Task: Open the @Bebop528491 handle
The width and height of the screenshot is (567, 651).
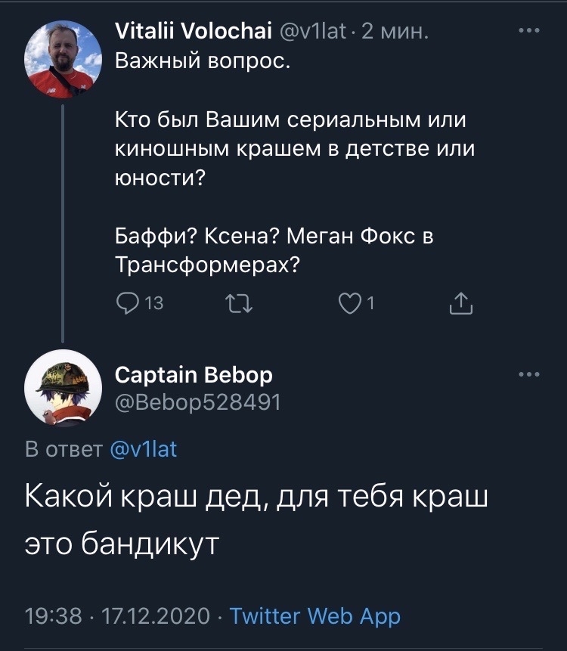Action: click(197, 402)
